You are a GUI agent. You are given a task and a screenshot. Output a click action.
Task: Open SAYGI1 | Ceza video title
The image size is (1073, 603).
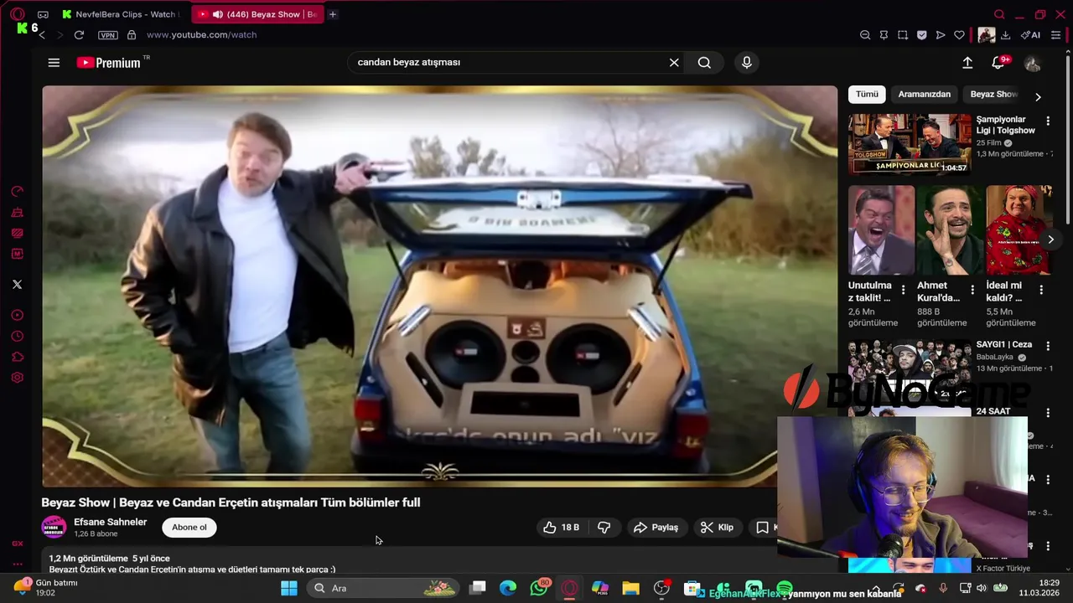1003,344
